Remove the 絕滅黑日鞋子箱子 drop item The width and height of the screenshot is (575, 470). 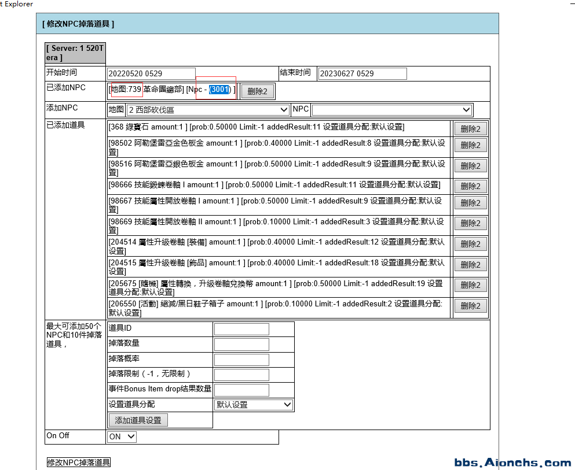pyautogui.click(x=471, y=306)
